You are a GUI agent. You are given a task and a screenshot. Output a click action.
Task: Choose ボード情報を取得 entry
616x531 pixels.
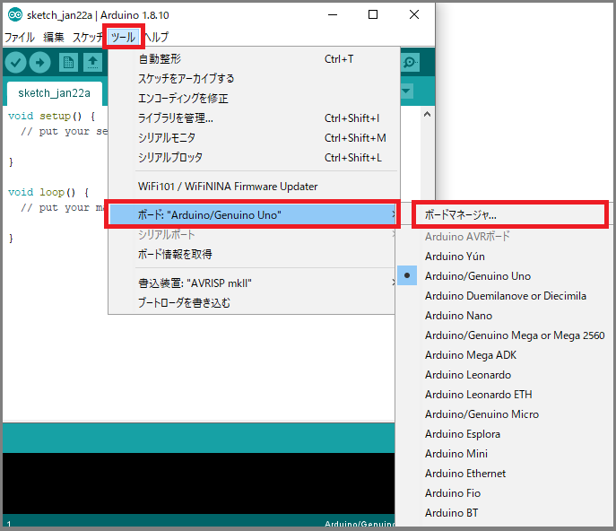pos(251,255)
